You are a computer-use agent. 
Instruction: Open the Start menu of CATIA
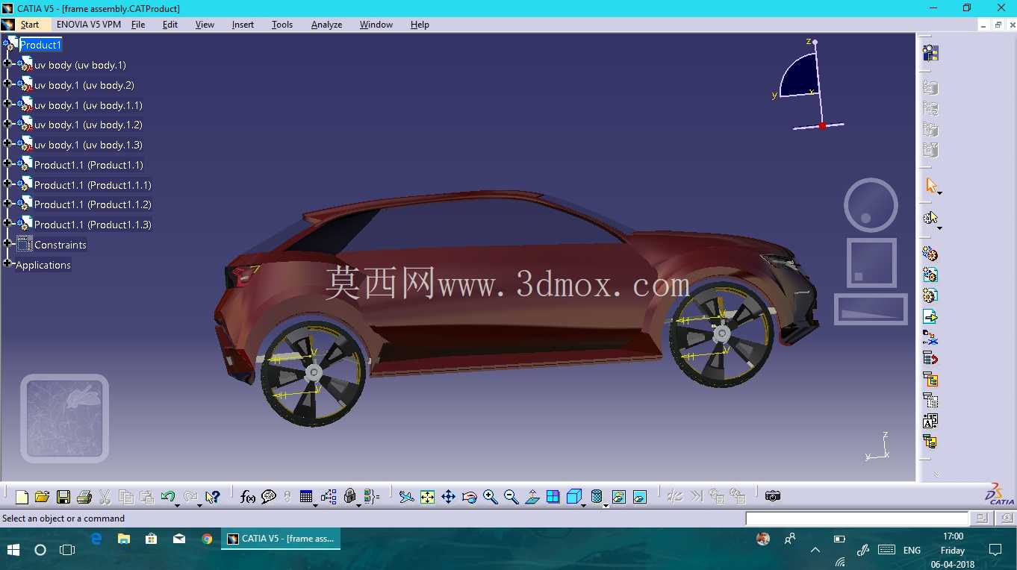pyautogui.click(x=30, y=25)
